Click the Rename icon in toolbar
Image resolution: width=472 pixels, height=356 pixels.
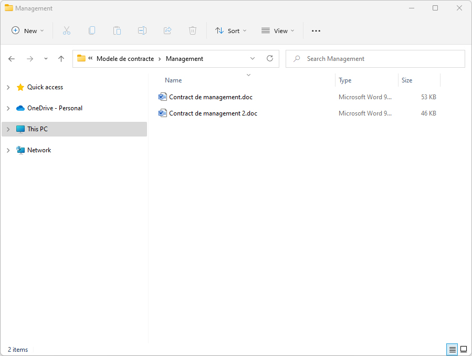[x=142, y=30]
